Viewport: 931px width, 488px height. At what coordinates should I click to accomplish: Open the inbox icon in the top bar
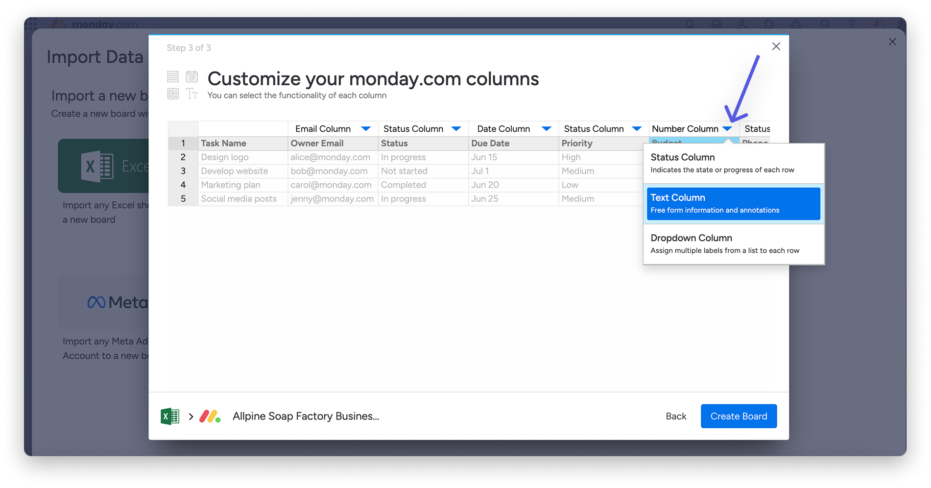click(716, 24)
